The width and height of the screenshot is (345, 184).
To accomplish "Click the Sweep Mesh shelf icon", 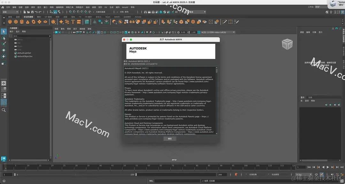I will tap(67, 22).
